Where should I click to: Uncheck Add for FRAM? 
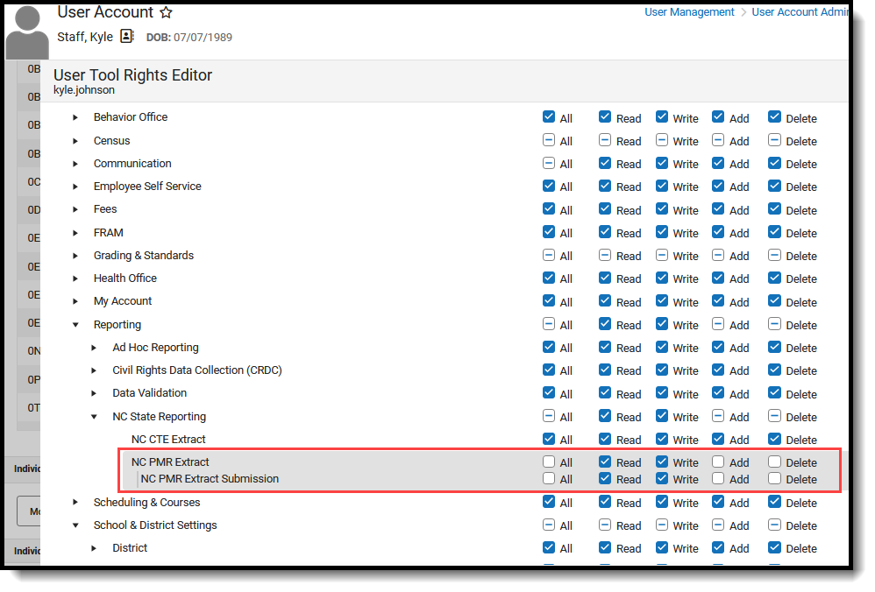click(x=718, y=232)
